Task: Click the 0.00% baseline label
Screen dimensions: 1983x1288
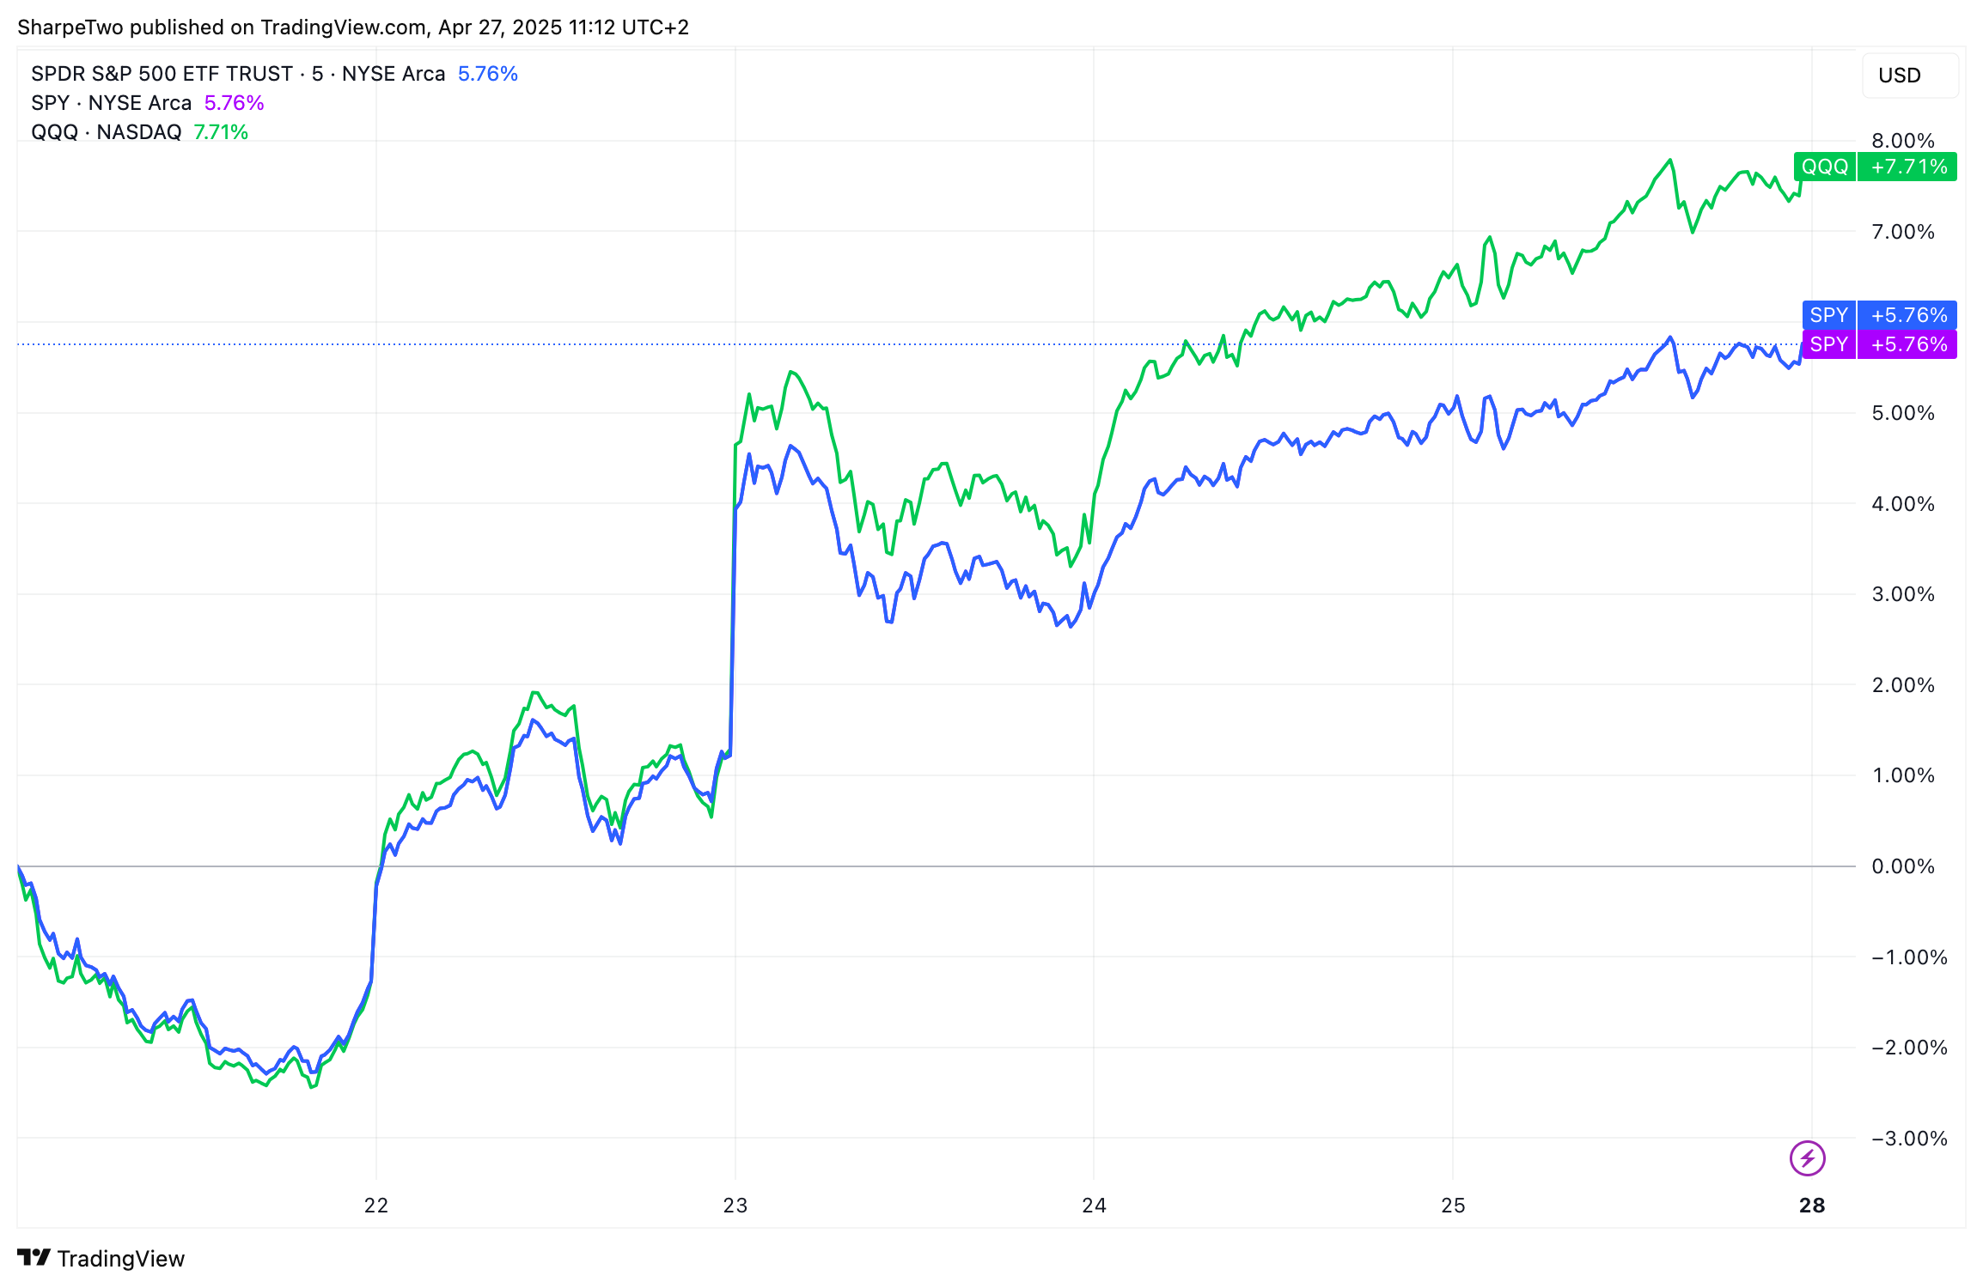Action: coord(1903,866)
